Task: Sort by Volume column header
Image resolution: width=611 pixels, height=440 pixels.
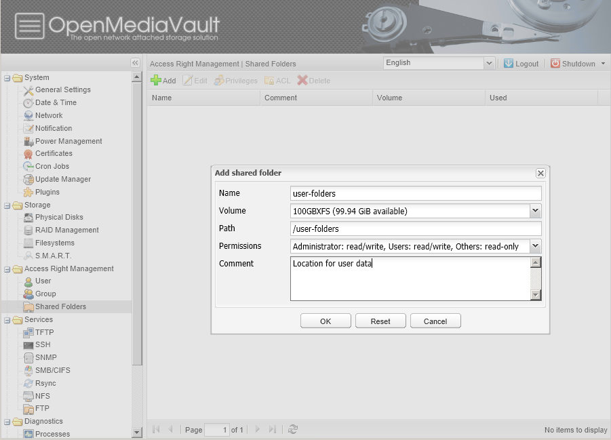Action: click(429, 98)
